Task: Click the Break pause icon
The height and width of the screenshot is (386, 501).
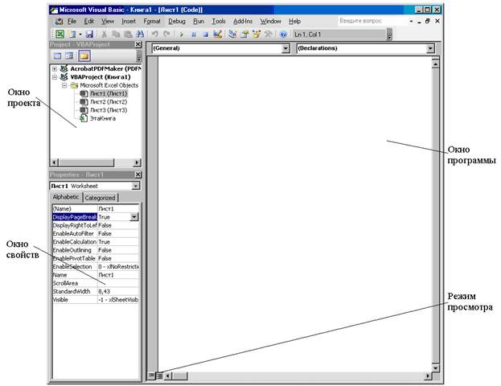Action: 193,35
